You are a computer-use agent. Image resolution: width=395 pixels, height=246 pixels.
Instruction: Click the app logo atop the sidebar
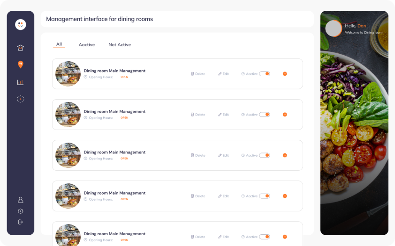pos(20,25)
